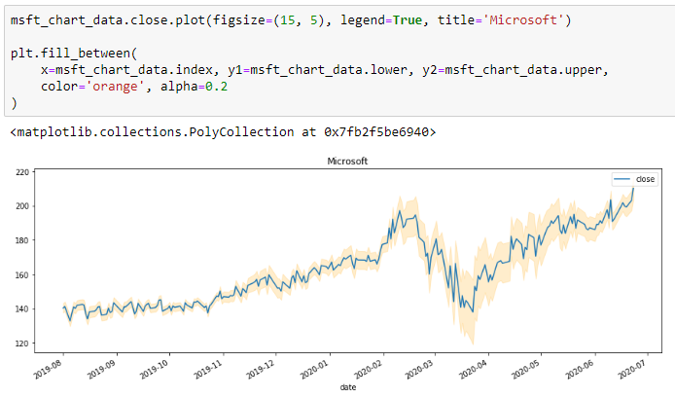Screen dimensions: 675x398
Task: Click the x-axis tick label 2020-03
Action: [419, 370]
